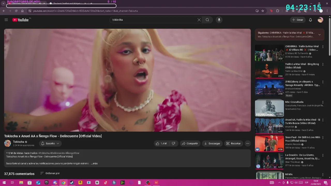This screenshot has width=331, height=186.
Task: Open the YouTube hamburger guide menu
Action: coord(6,20)
